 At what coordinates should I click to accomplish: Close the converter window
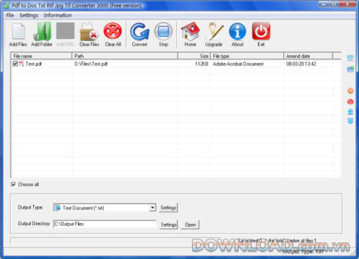tap(347, 4)
